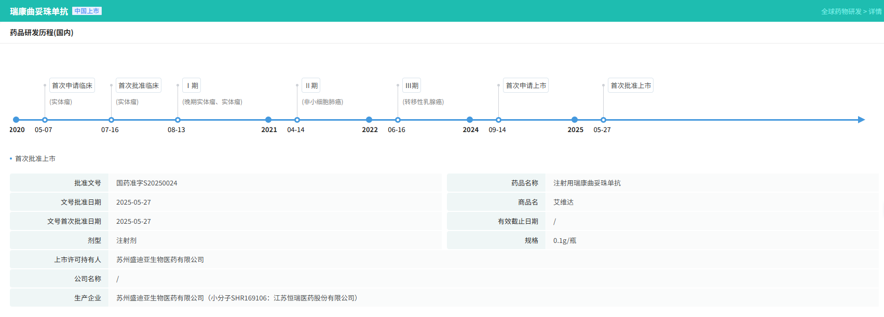Click the 2025 year node on timeline
884x317 pixels.
575,120
